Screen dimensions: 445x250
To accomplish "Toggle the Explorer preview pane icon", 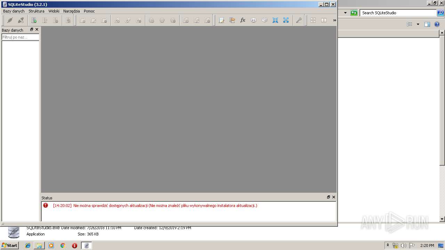I will 427,24.
